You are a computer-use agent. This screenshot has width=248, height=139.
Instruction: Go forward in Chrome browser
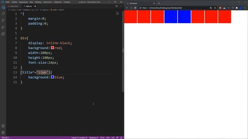(x=131, y=8)
